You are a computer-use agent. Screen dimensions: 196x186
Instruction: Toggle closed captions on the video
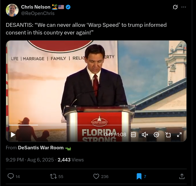click(x=133, y=135)
